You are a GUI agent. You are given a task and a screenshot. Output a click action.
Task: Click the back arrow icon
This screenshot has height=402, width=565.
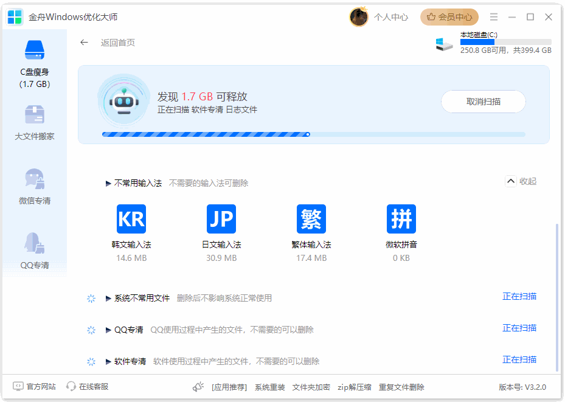click(84, 43)
